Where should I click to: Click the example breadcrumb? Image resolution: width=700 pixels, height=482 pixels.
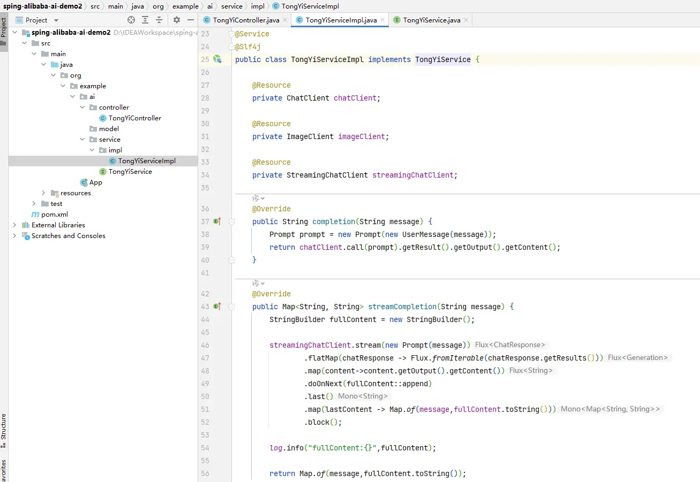click(x=185, y=6)
